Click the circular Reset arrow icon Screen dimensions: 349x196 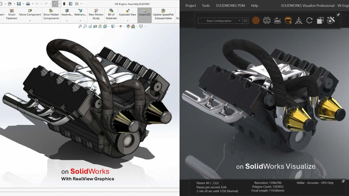(309, 21)
